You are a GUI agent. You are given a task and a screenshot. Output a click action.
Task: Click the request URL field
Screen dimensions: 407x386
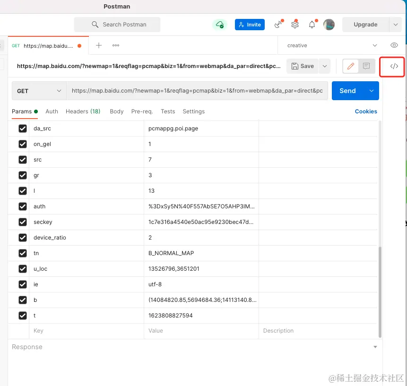coord(197,91)
